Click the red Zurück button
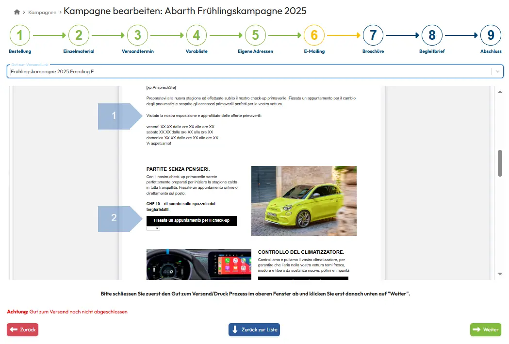 coord(22,330)
